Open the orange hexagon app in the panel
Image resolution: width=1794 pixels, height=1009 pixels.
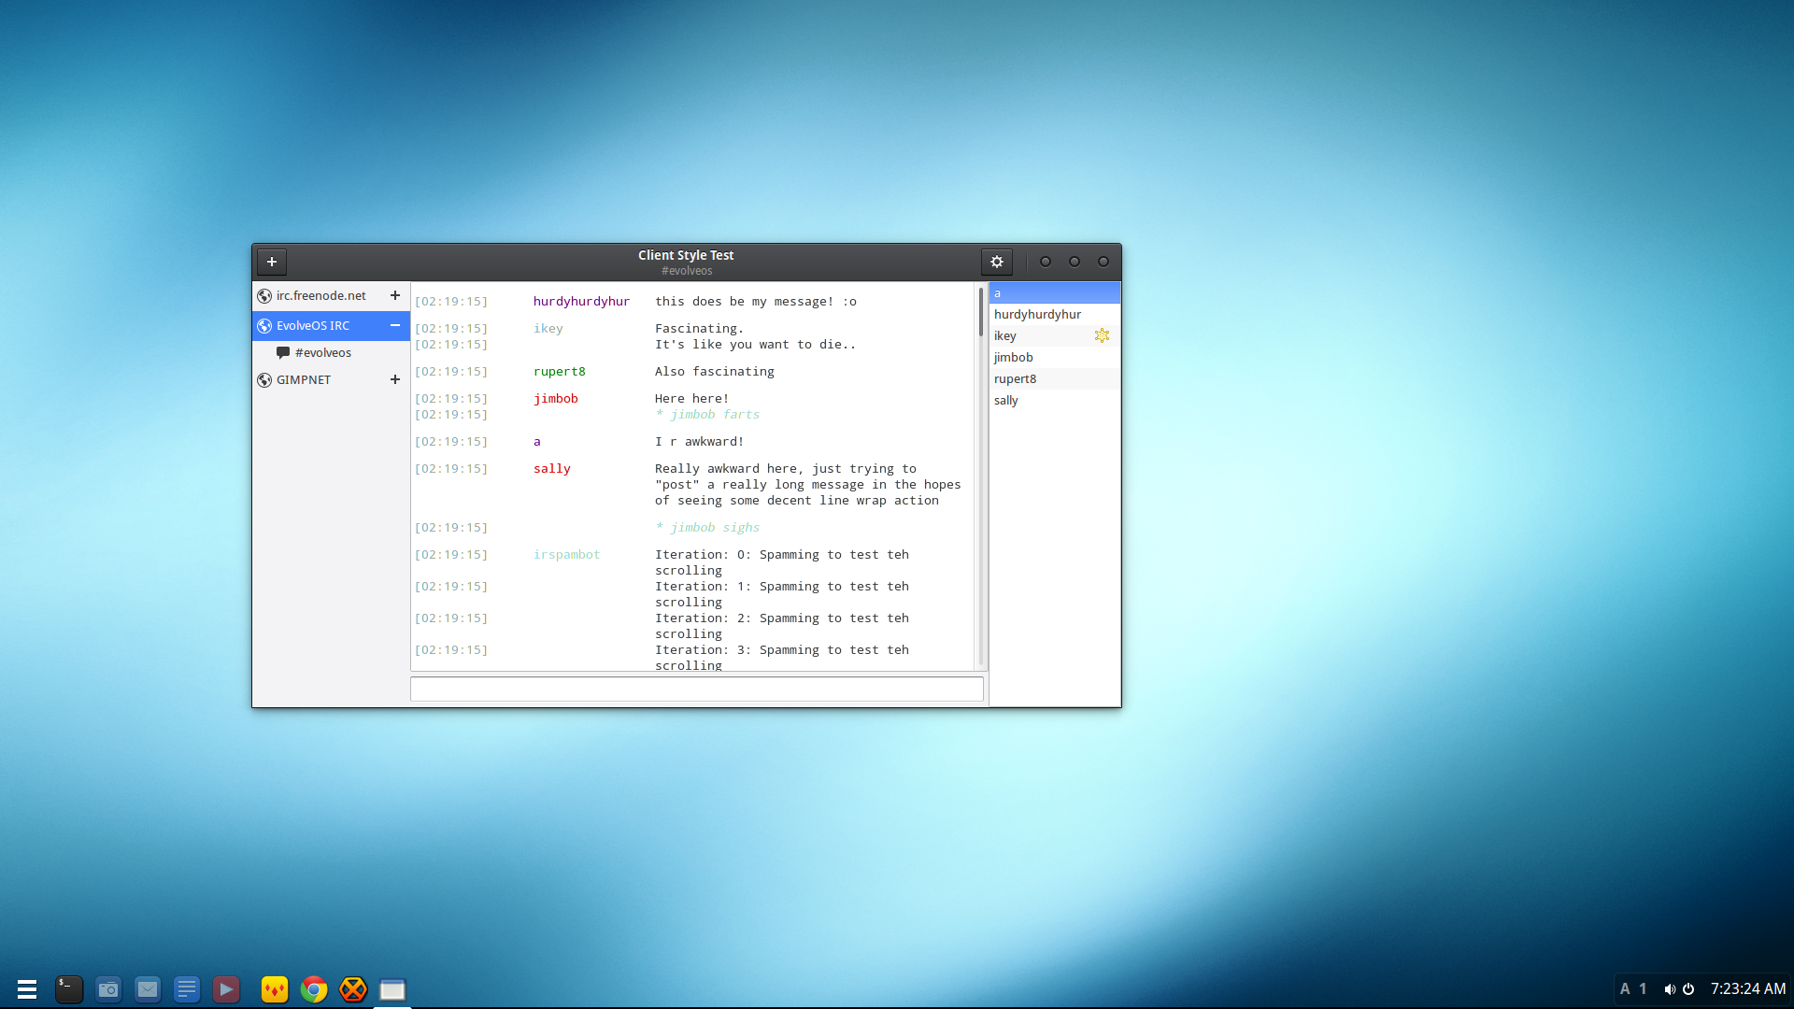pos(353,989)
